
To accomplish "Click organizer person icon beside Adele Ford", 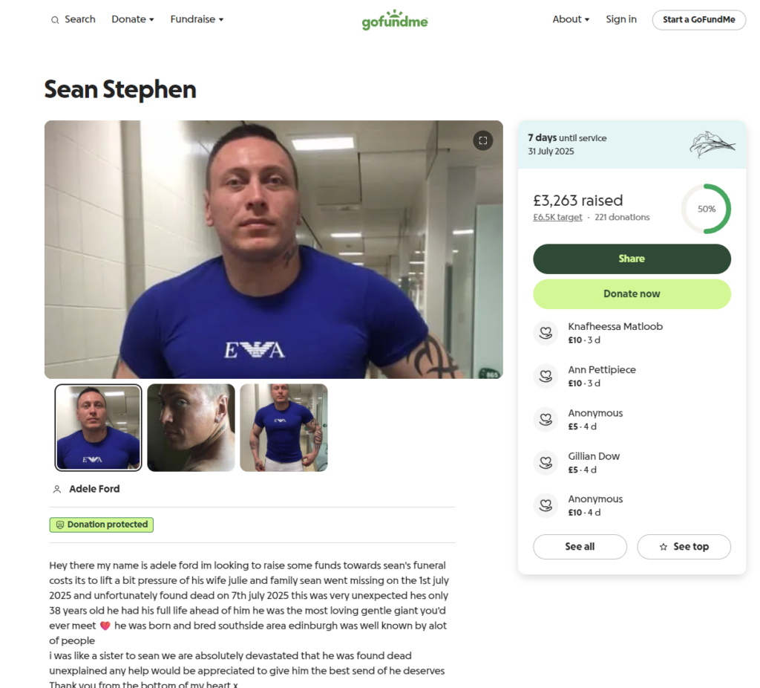I will click(x=56, y=489).
